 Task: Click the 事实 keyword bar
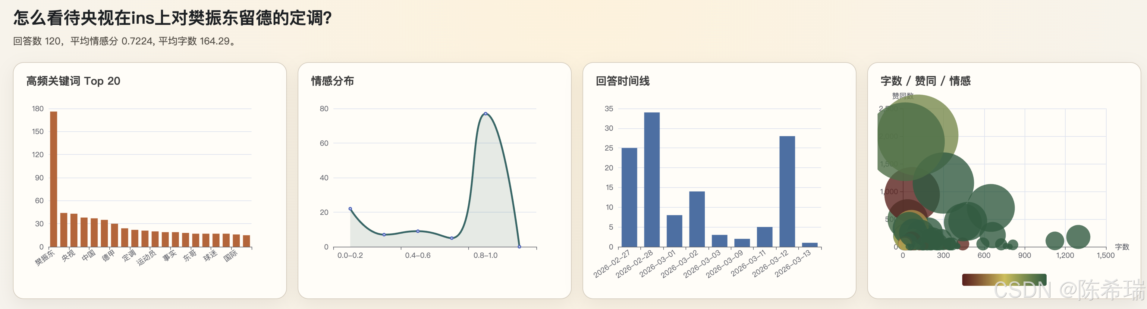pyautogui.click(x=175, y=239)
